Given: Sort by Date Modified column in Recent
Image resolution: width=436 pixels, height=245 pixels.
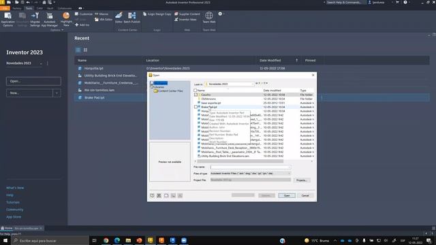Looking at the screenshot, I should point(270,61).
